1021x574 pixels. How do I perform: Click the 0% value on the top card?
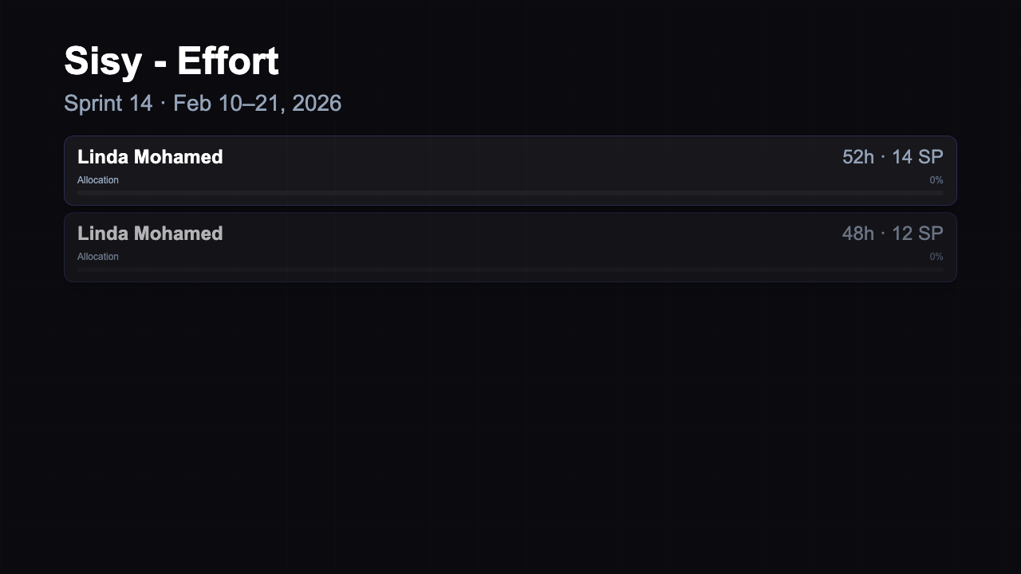point(936,180)
